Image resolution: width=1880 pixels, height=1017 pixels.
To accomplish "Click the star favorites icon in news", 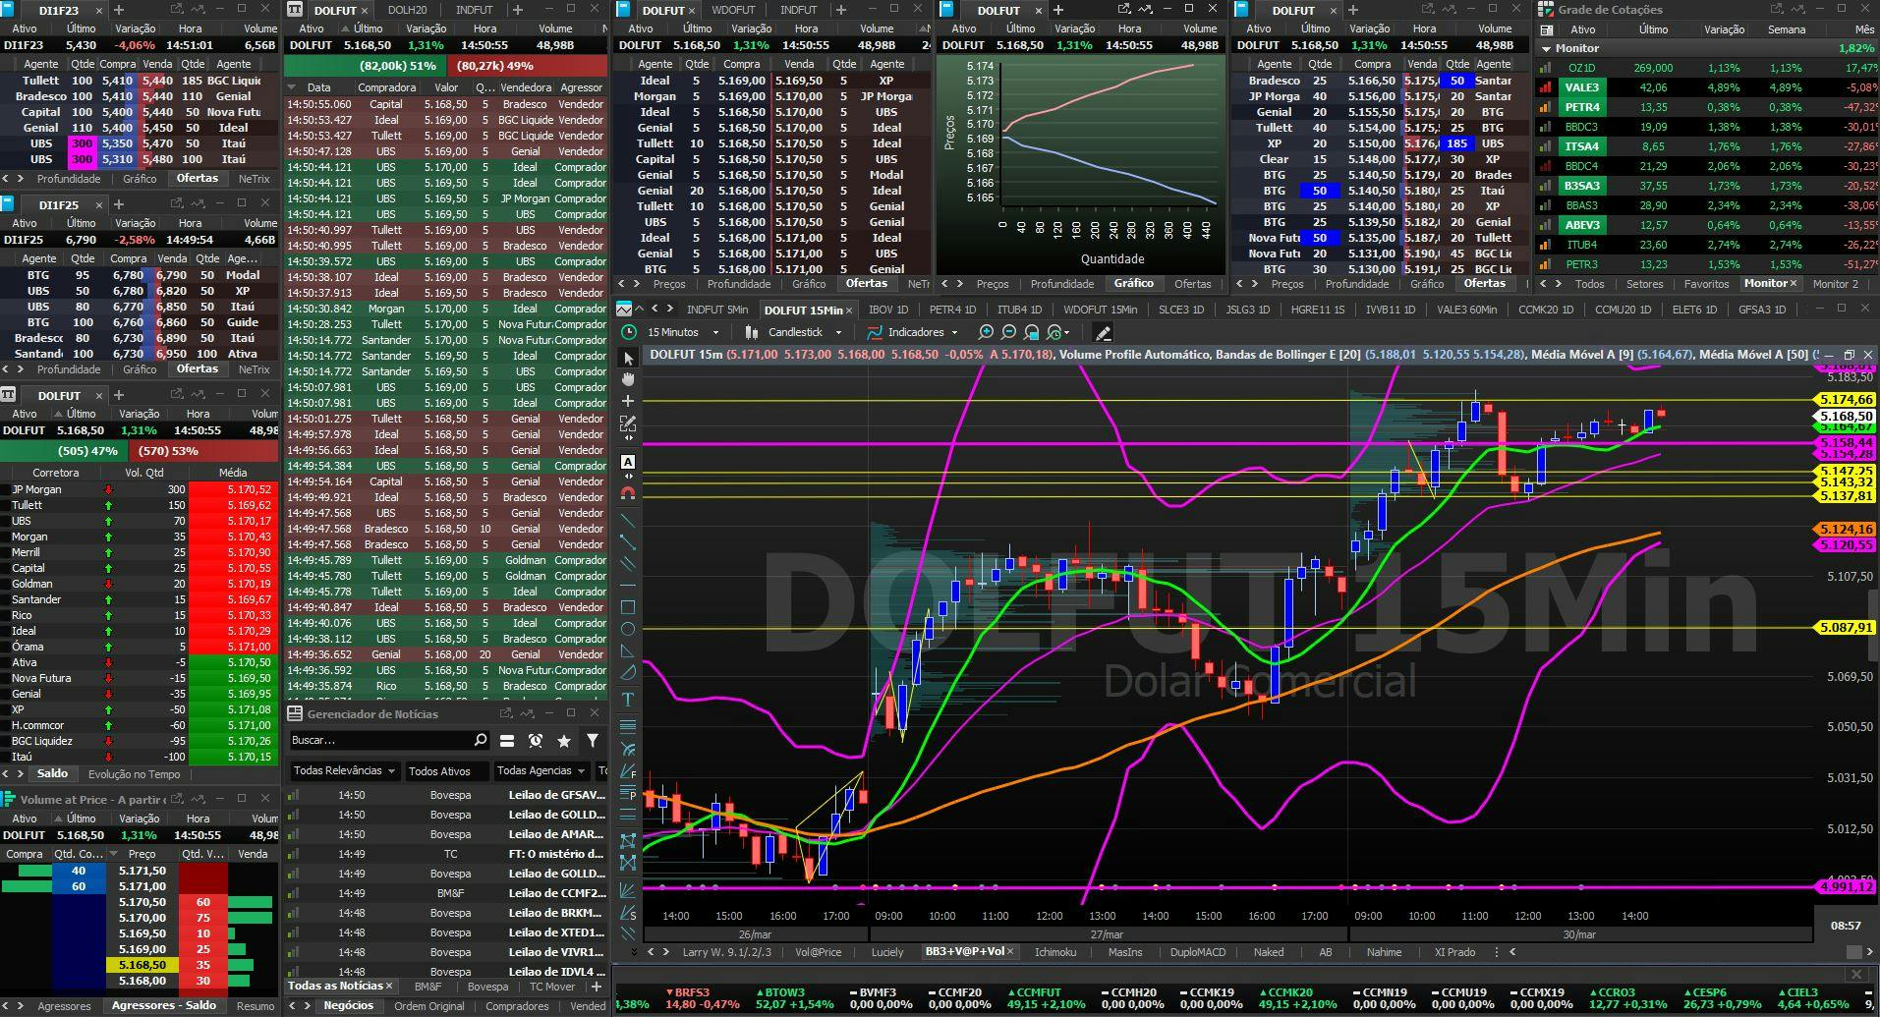I will click(564, 741).
